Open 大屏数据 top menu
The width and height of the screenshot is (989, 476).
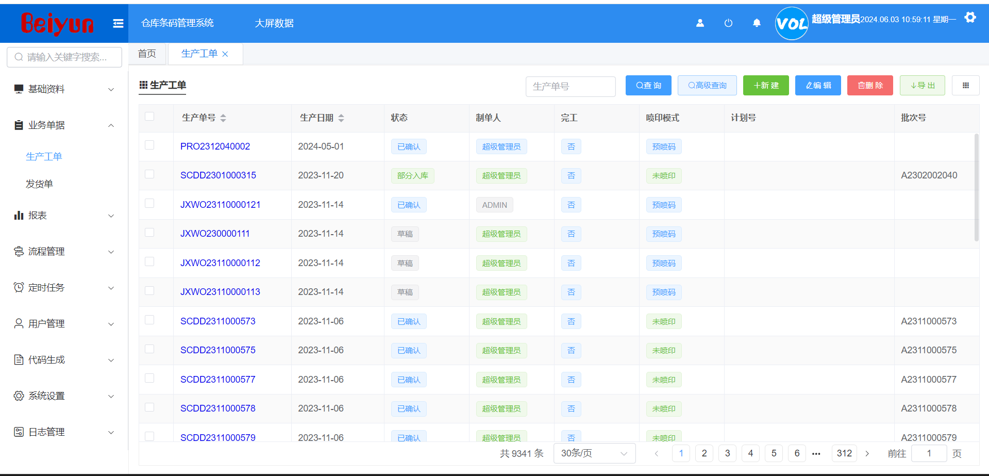click(274, 23)
